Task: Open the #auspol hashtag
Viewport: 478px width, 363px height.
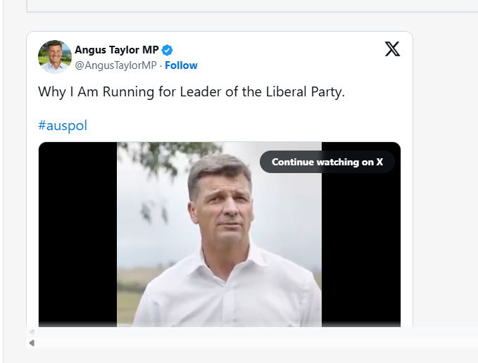Action: point(63,126)
